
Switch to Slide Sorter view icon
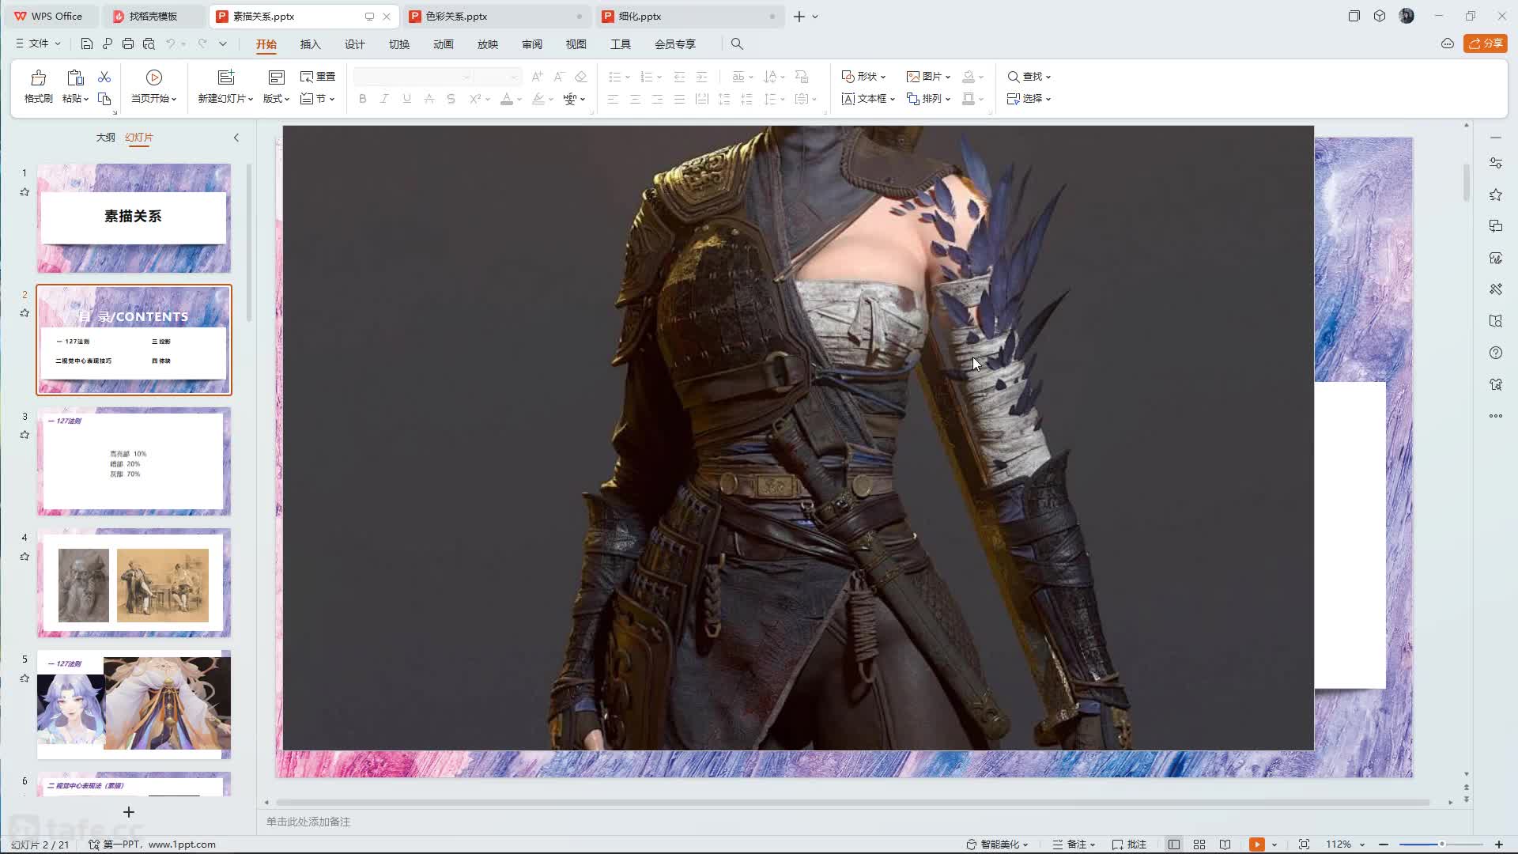tap(1199, 845)
